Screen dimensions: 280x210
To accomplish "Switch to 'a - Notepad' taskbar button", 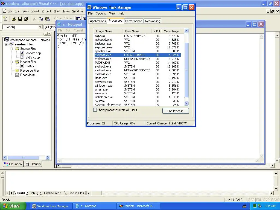I will point(94,206).
